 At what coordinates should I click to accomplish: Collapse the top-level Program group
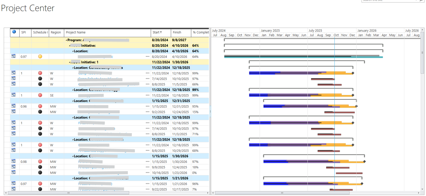[66, 40]
